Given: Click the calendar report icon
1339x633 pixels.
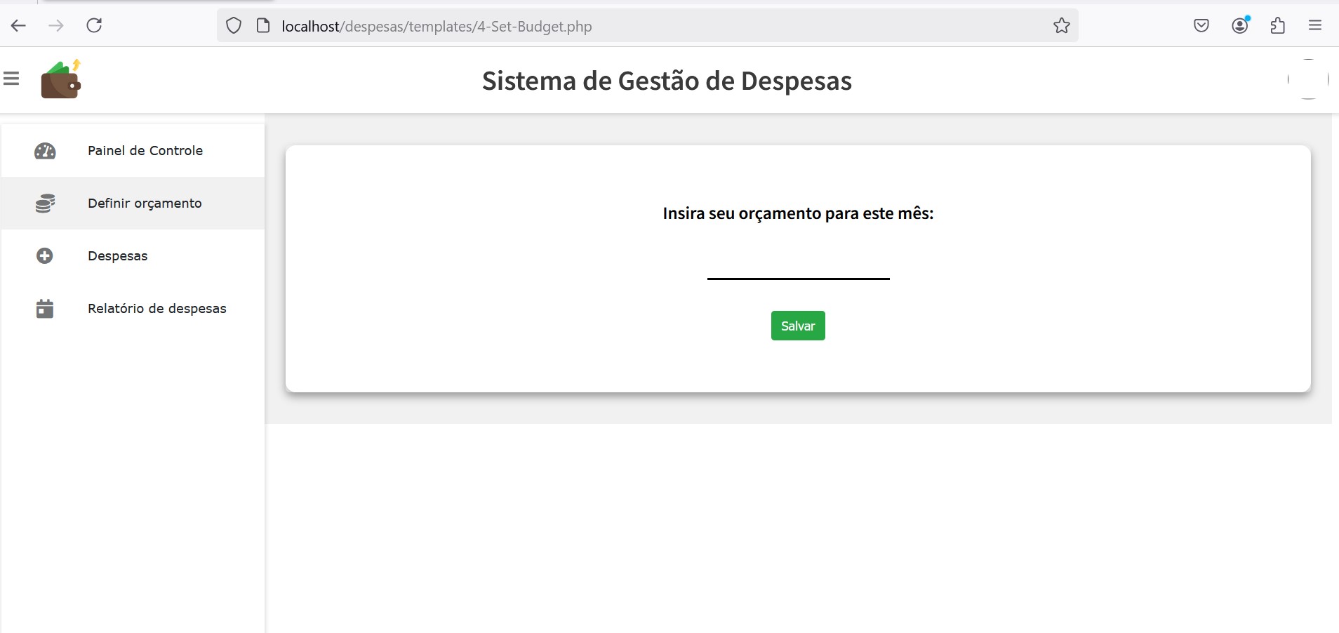Looking at the screenshot, I should tap(45, 309).
